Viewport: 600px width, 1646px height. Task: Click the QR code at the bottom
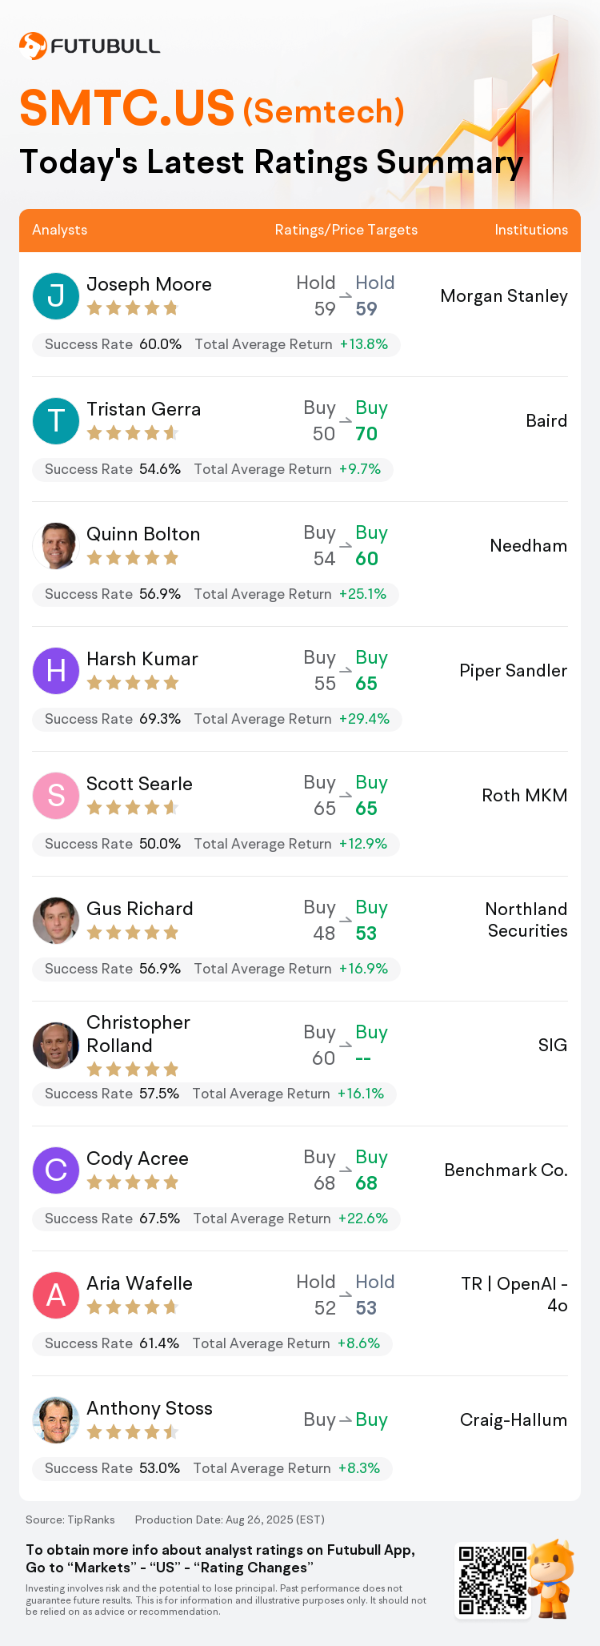tap(492, 1580)
